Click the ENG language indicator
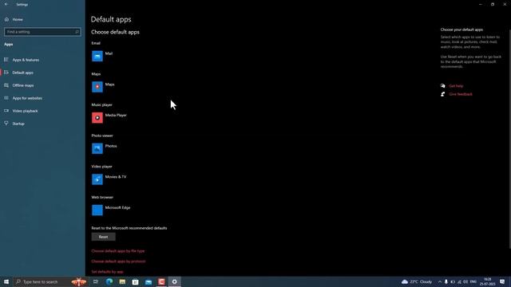Image resolution: width=511 pixels, height=287 pixels. (473, 281)
